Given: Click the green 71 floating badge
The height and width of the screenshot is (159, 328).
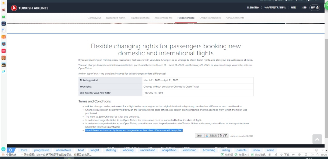Looking at the screenshot, I should (x=326, y=6).
